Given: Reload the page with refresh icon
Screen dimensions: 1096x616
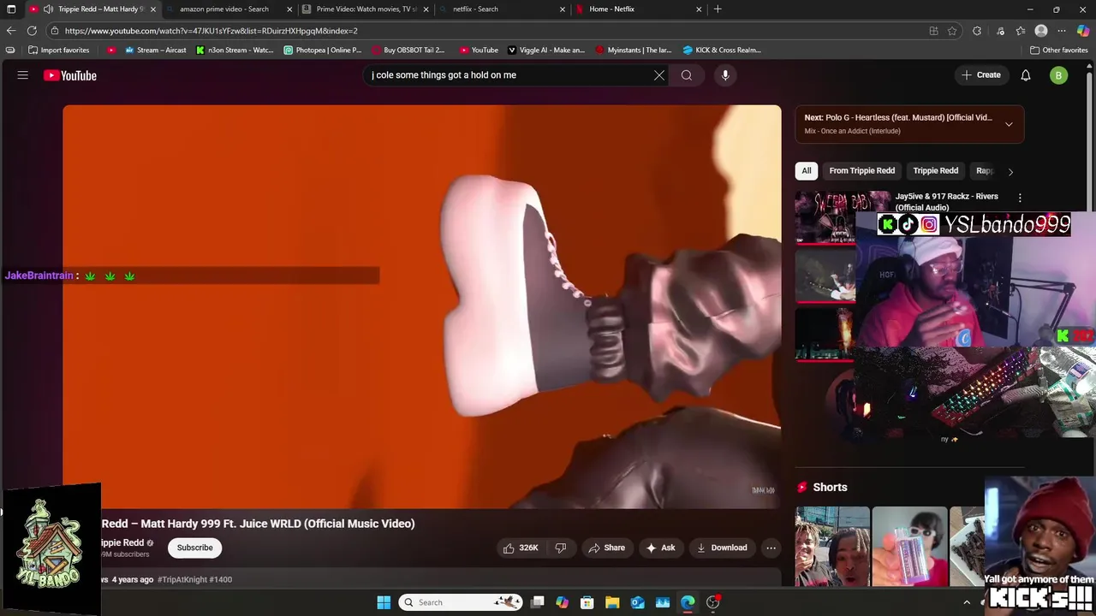Looking at the screenshot, I should (32, 31).
